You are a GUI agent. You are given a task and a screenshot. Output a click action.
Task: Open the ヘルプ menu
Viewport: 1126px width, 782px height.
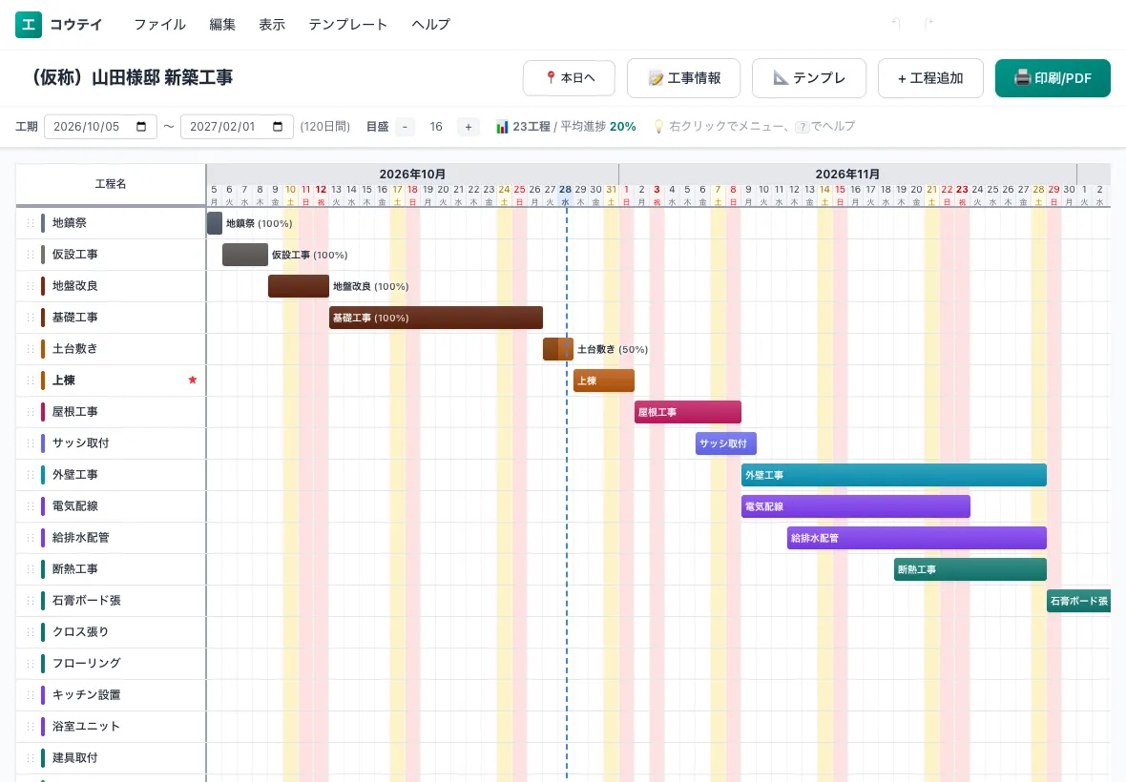(x=431, y=25)
